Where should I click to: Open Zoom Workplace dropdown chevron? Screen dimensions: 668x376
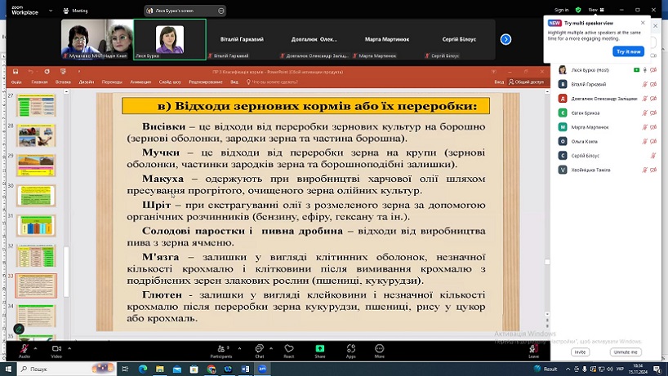coord(51,11)
